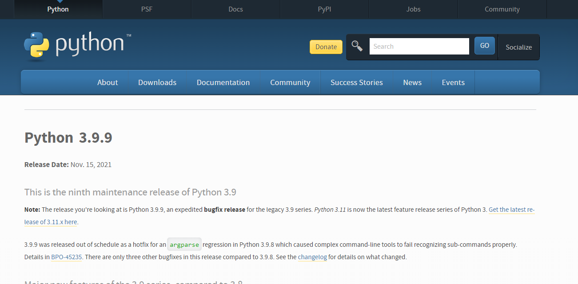Open the Community item in the blue nav bar

(x=290, y=82)
